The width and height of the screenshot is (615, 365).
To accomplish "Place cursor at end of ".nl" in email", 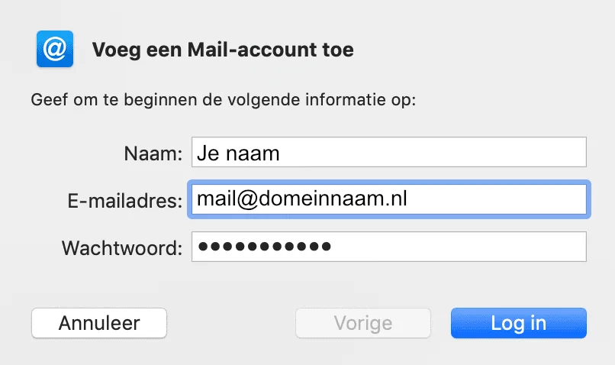I will (407, 200).
